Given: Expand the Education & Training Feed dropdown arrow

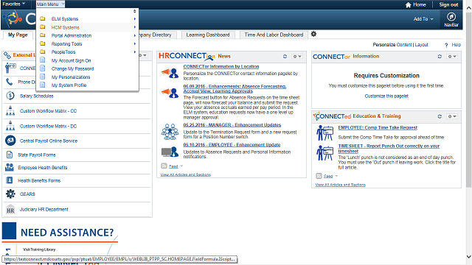Looking at the screenshot, I should point(336,176).
